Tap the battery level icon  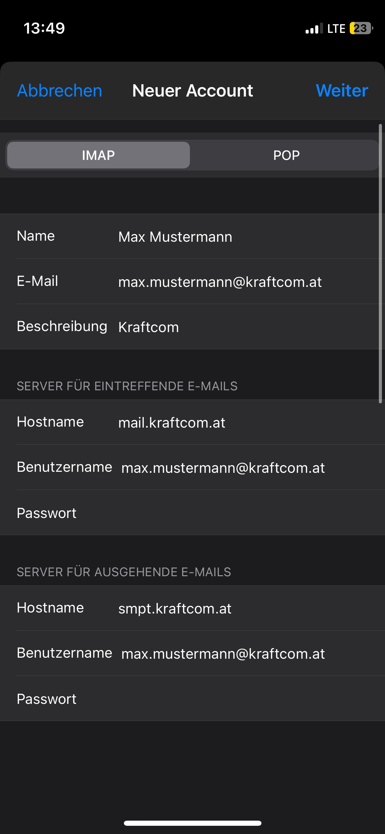(361, 28)
